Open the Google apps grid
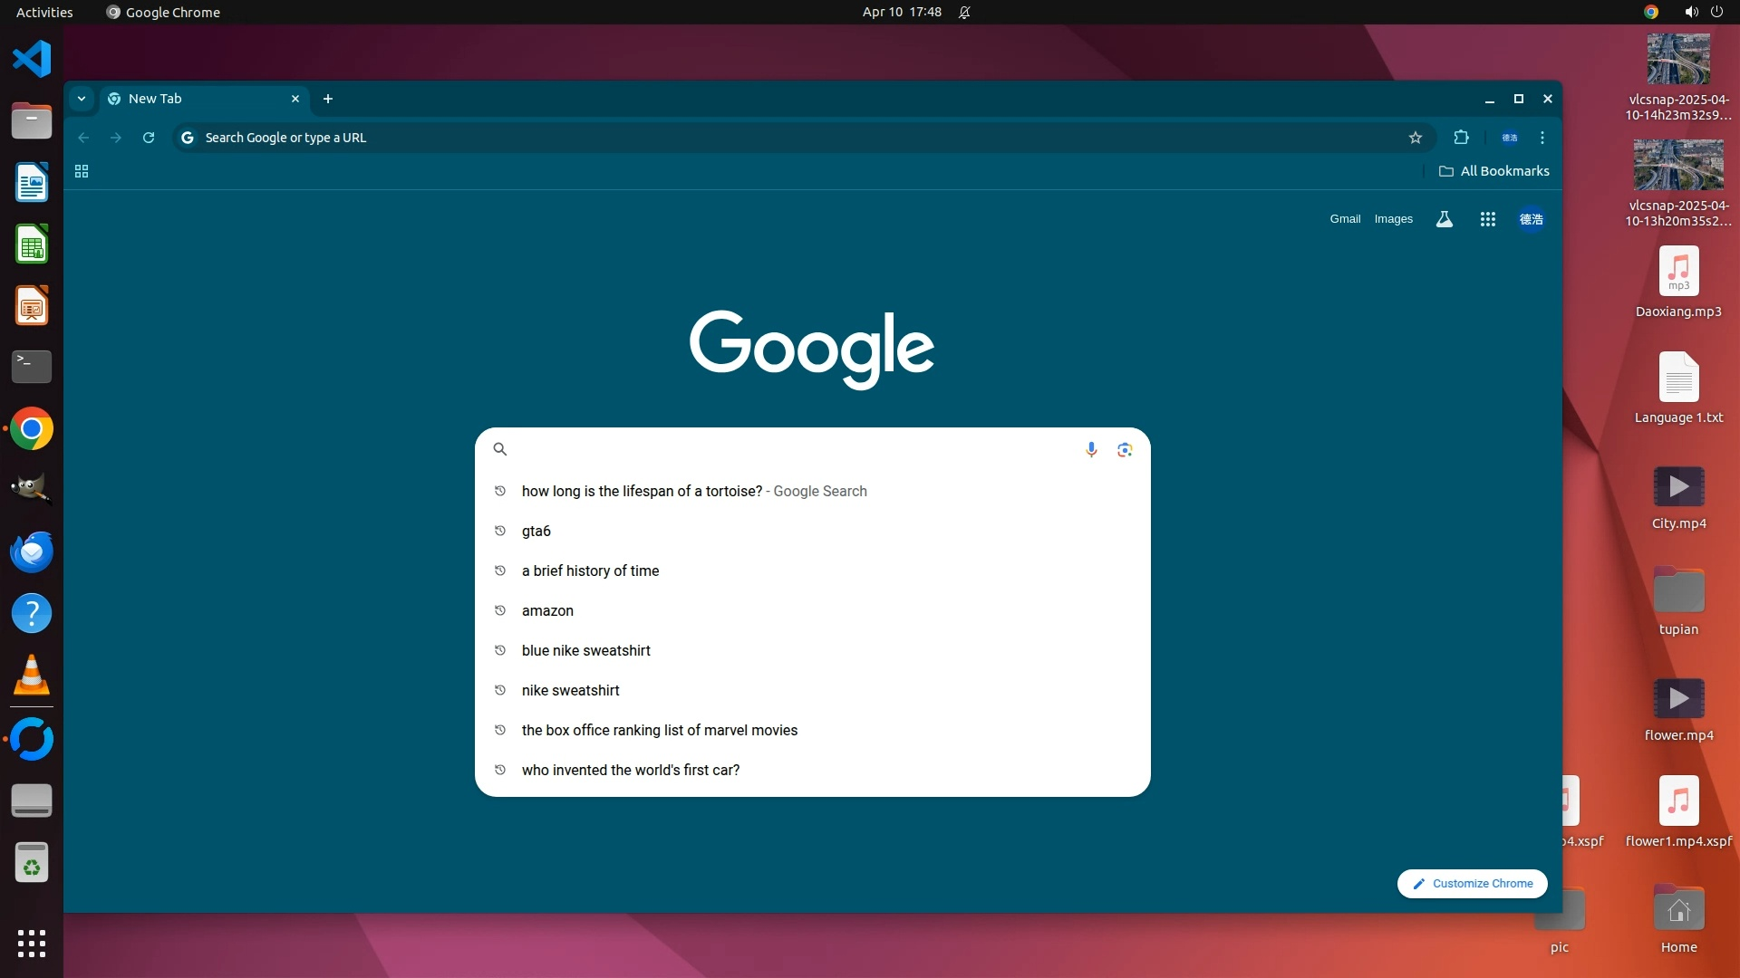This screenshot has width=1740, height=978. click(x=1487, y=219)
